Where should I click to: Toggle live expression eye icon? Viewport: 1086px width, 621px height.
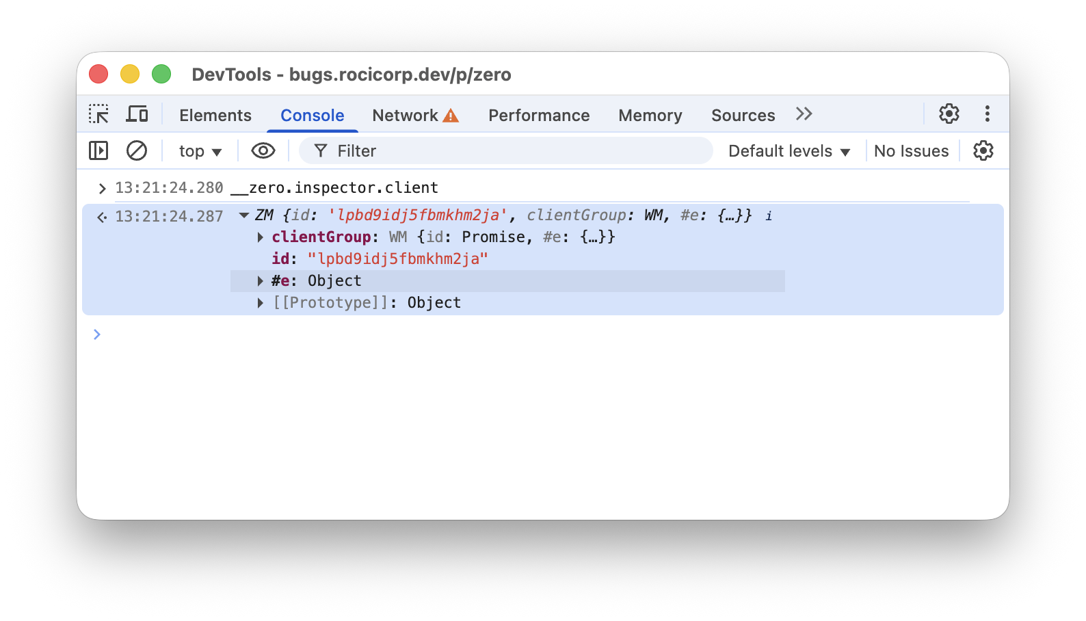(x=263, y=150)
